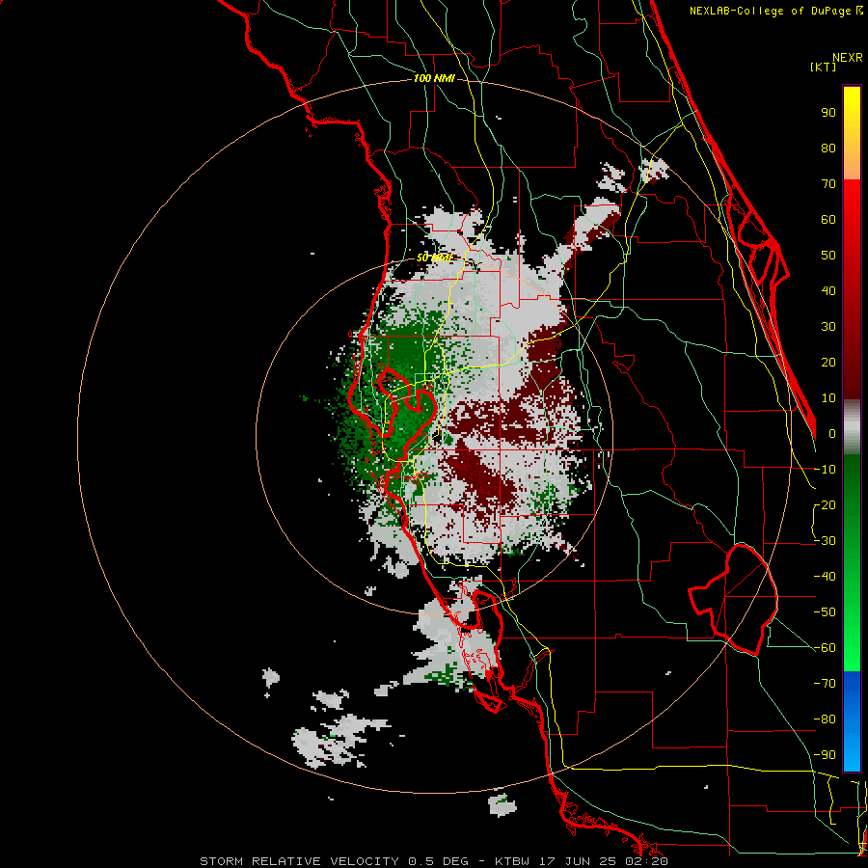
Task: Click the NEXR label above the color scale
Action: tap(848, 58)
